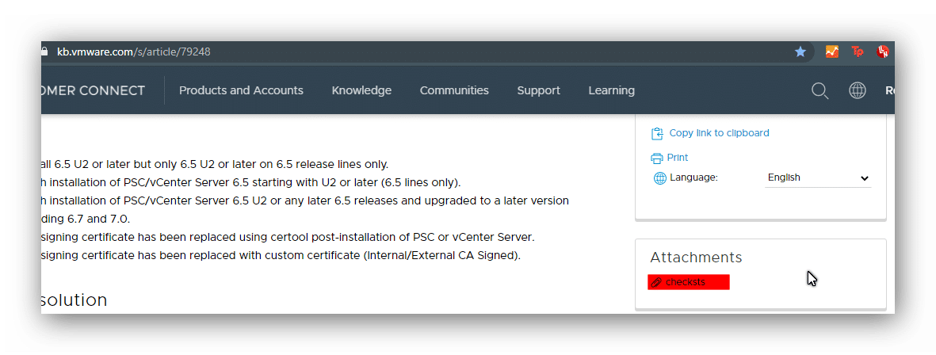This screenshot has height=355, width=936.
Task: Click the 'Language:' label
Action: tap(693, 177)
